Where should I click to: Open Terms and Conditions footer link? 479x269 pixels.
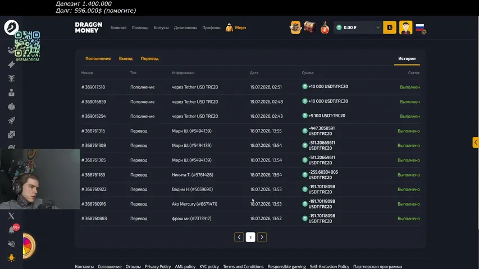coord(243,266)
